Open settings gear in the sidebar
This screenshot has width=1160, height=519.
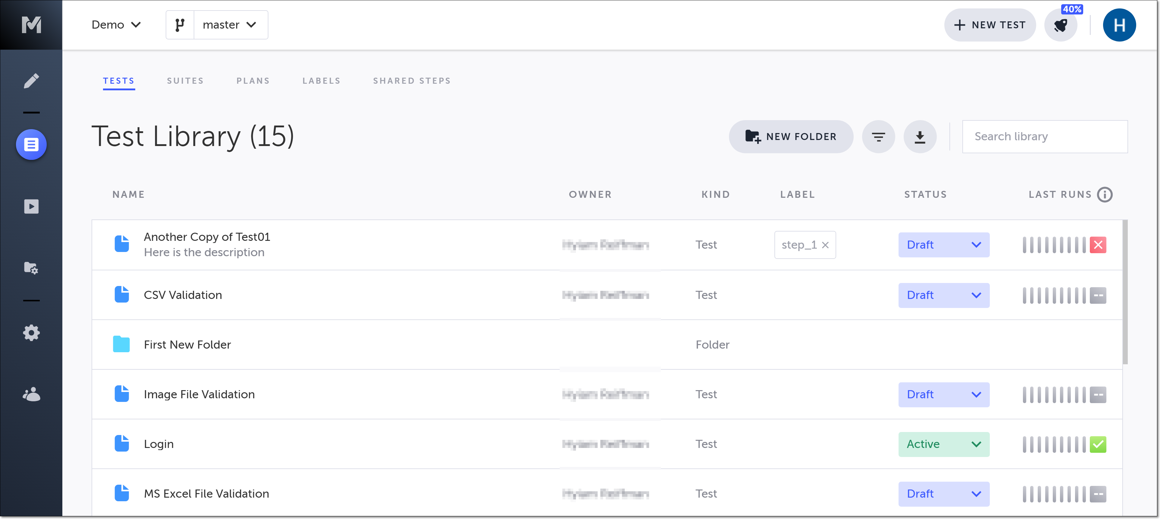tap(31, 333)
